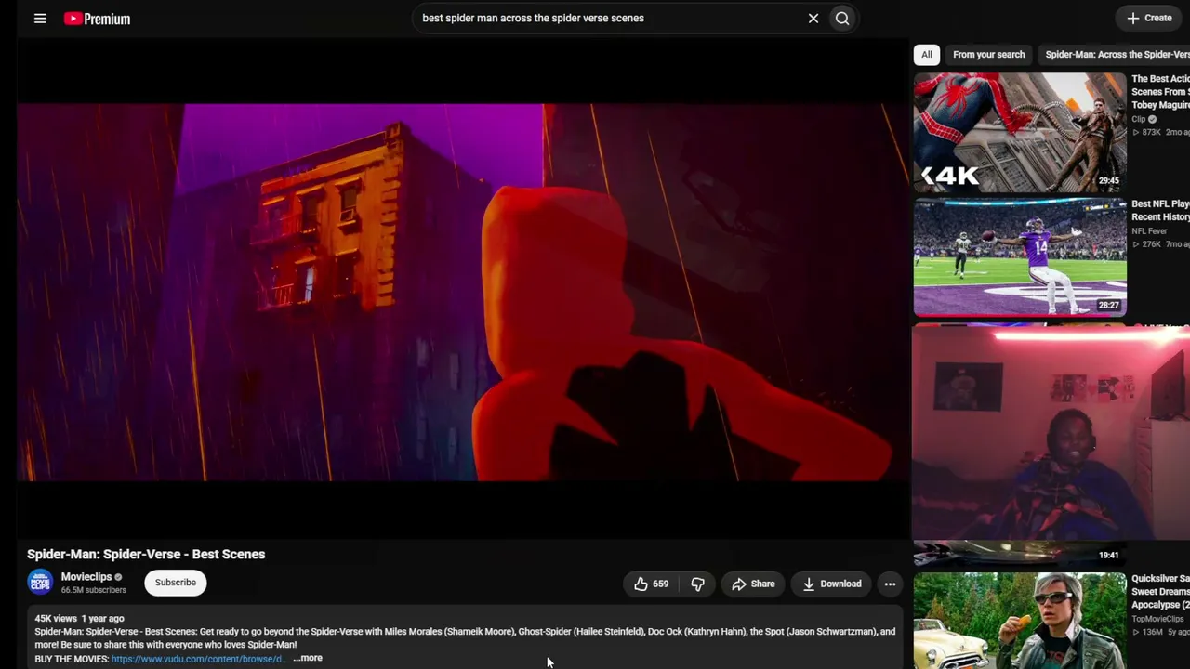Dislike the video with thumbs down
Screen dimensions: 1190x669
coord(697,584)
